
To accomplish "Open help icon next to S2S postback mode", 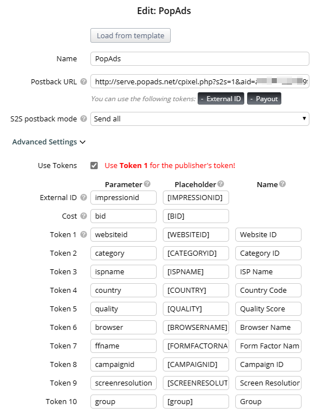I will tap(84, 119).
